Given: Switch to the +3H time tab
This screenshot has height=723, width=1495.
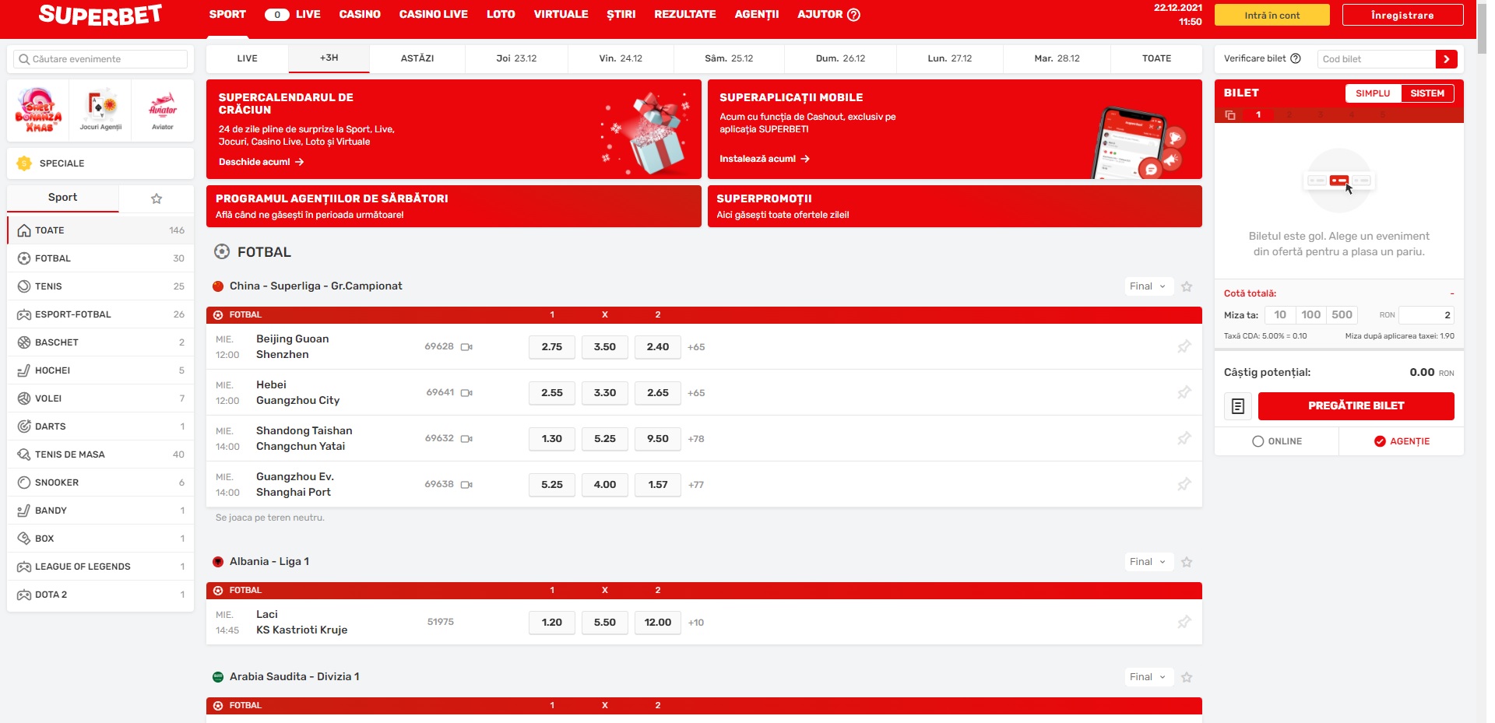Looking at the screenshot, I should pos(329,58).
